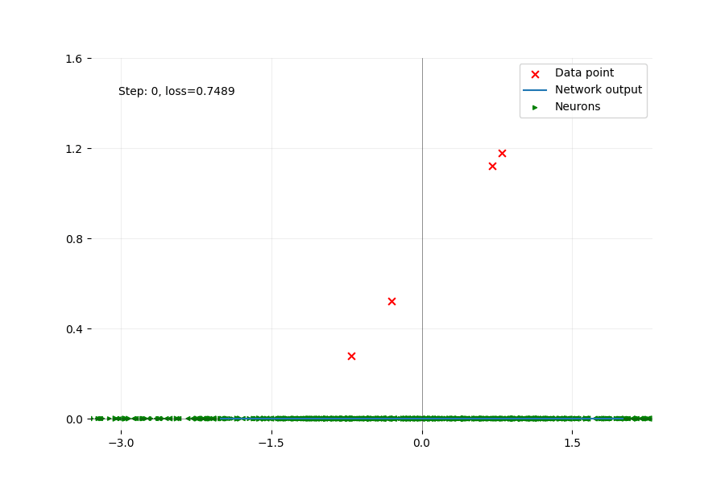Click the "Network output" legend label
Screen dimensions: 725x483
click(x=598, y=90)
